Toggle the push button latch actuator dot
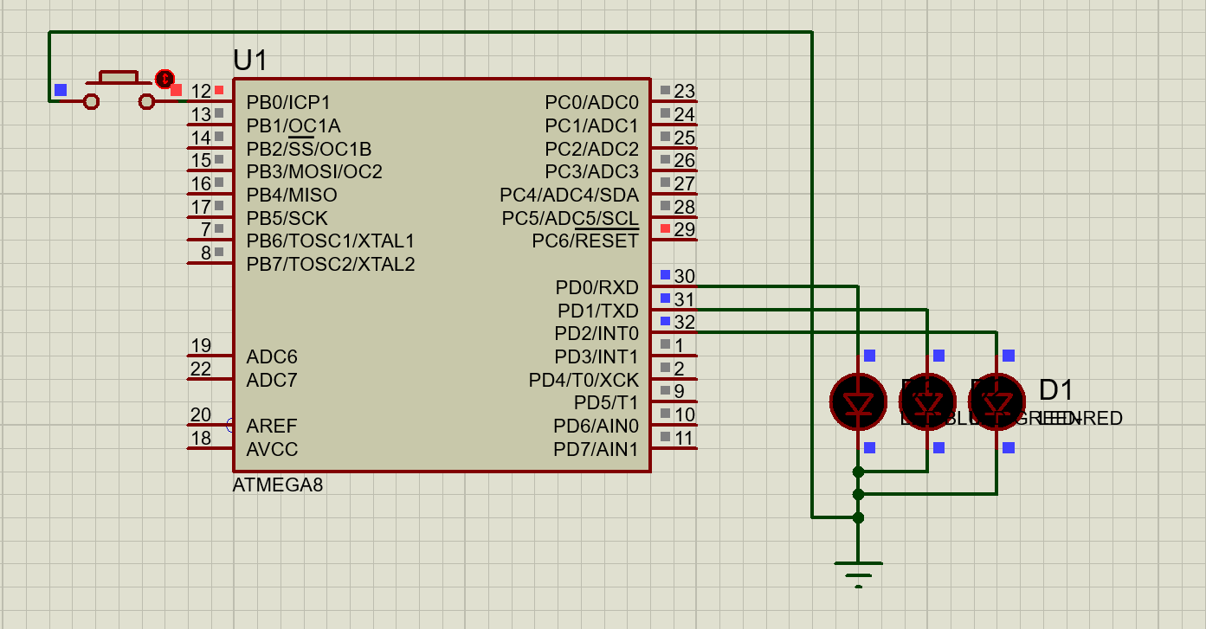Screen dimensions: 1206x629 coord(164,79)
